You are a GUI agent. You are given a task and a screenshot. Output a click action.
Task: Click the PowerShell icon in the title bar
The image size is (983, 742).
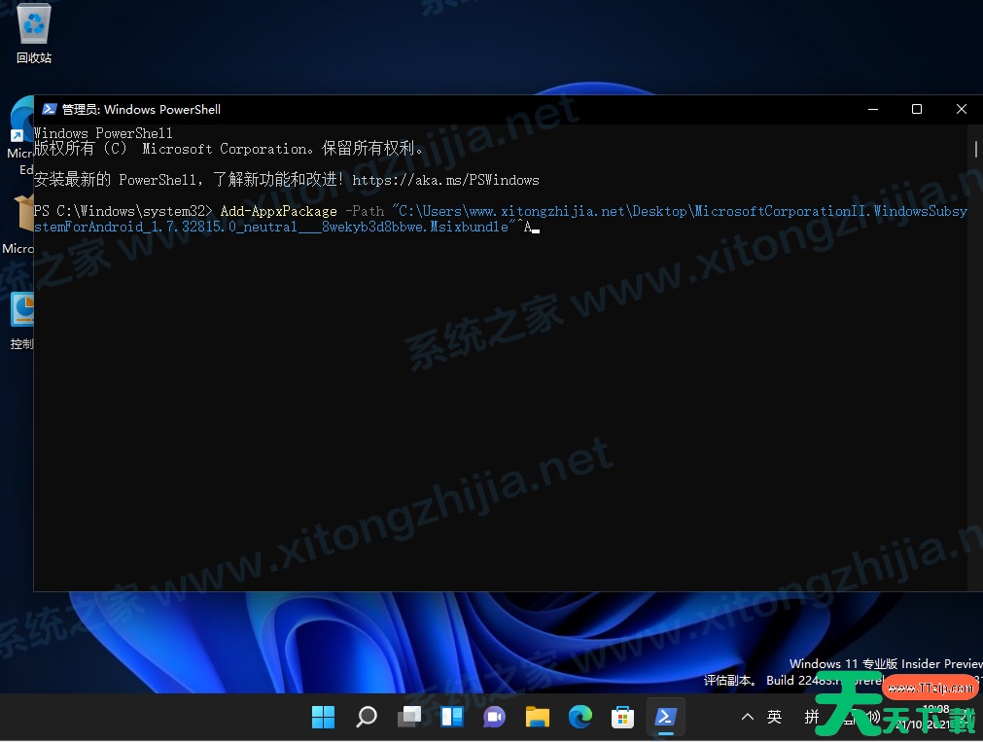click(x=49, y=109)
